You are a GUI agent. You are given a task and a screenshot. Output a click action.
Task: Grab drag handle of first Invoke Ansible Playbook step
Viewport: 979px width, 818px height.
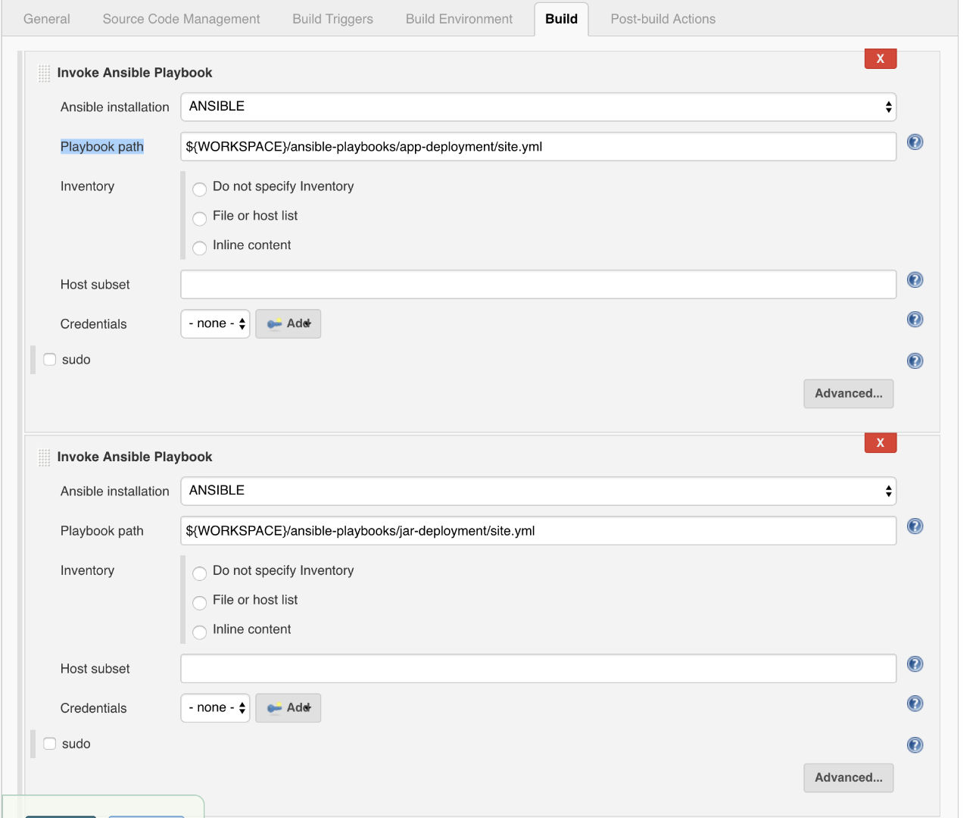tap(44, 73)
